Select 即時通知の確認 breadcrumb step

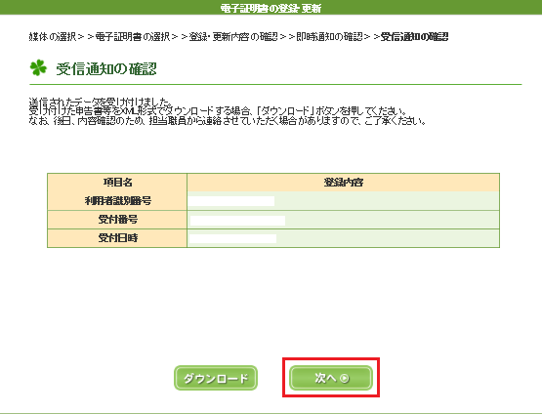tap(329, 37)
